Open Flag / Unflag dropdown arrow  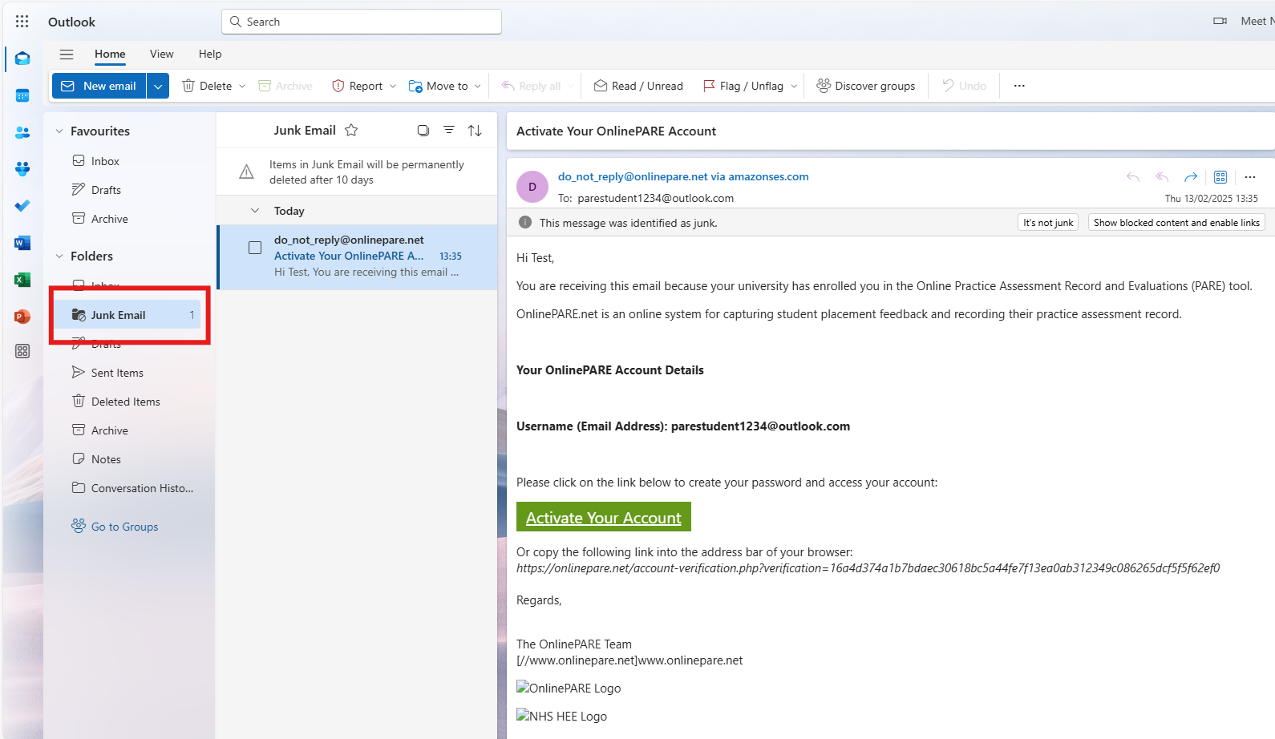point(794,86)
